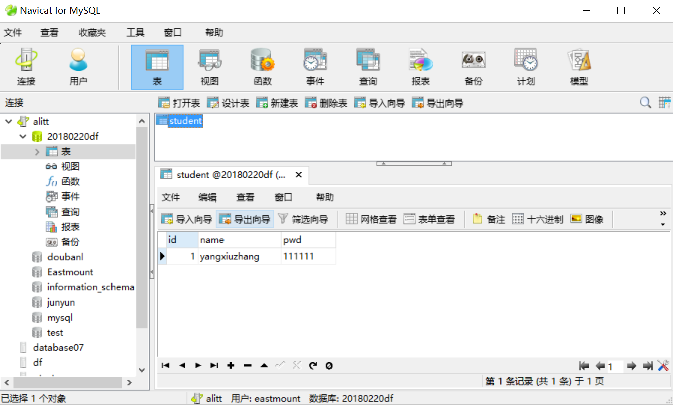
Task: Click the yangxiuzhang cell
Action: coord(240,256)
